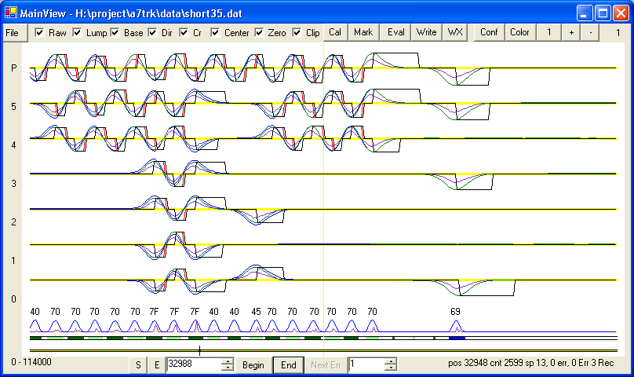Click the position marker on timeline bar

coord(200,350)
